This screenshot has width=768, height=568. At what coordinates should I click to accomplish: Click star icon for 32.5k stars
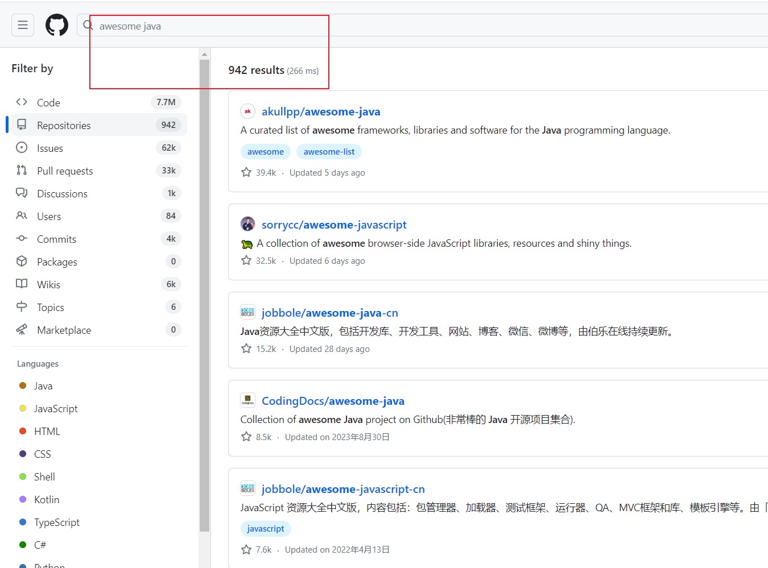click(x=246, y=260)
